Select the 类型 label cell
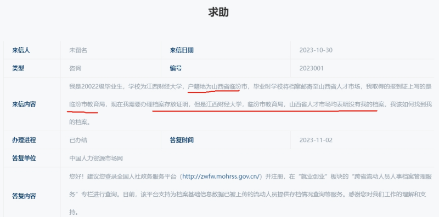The height and width of the screenshot is (217, 439). click(18, 68)
